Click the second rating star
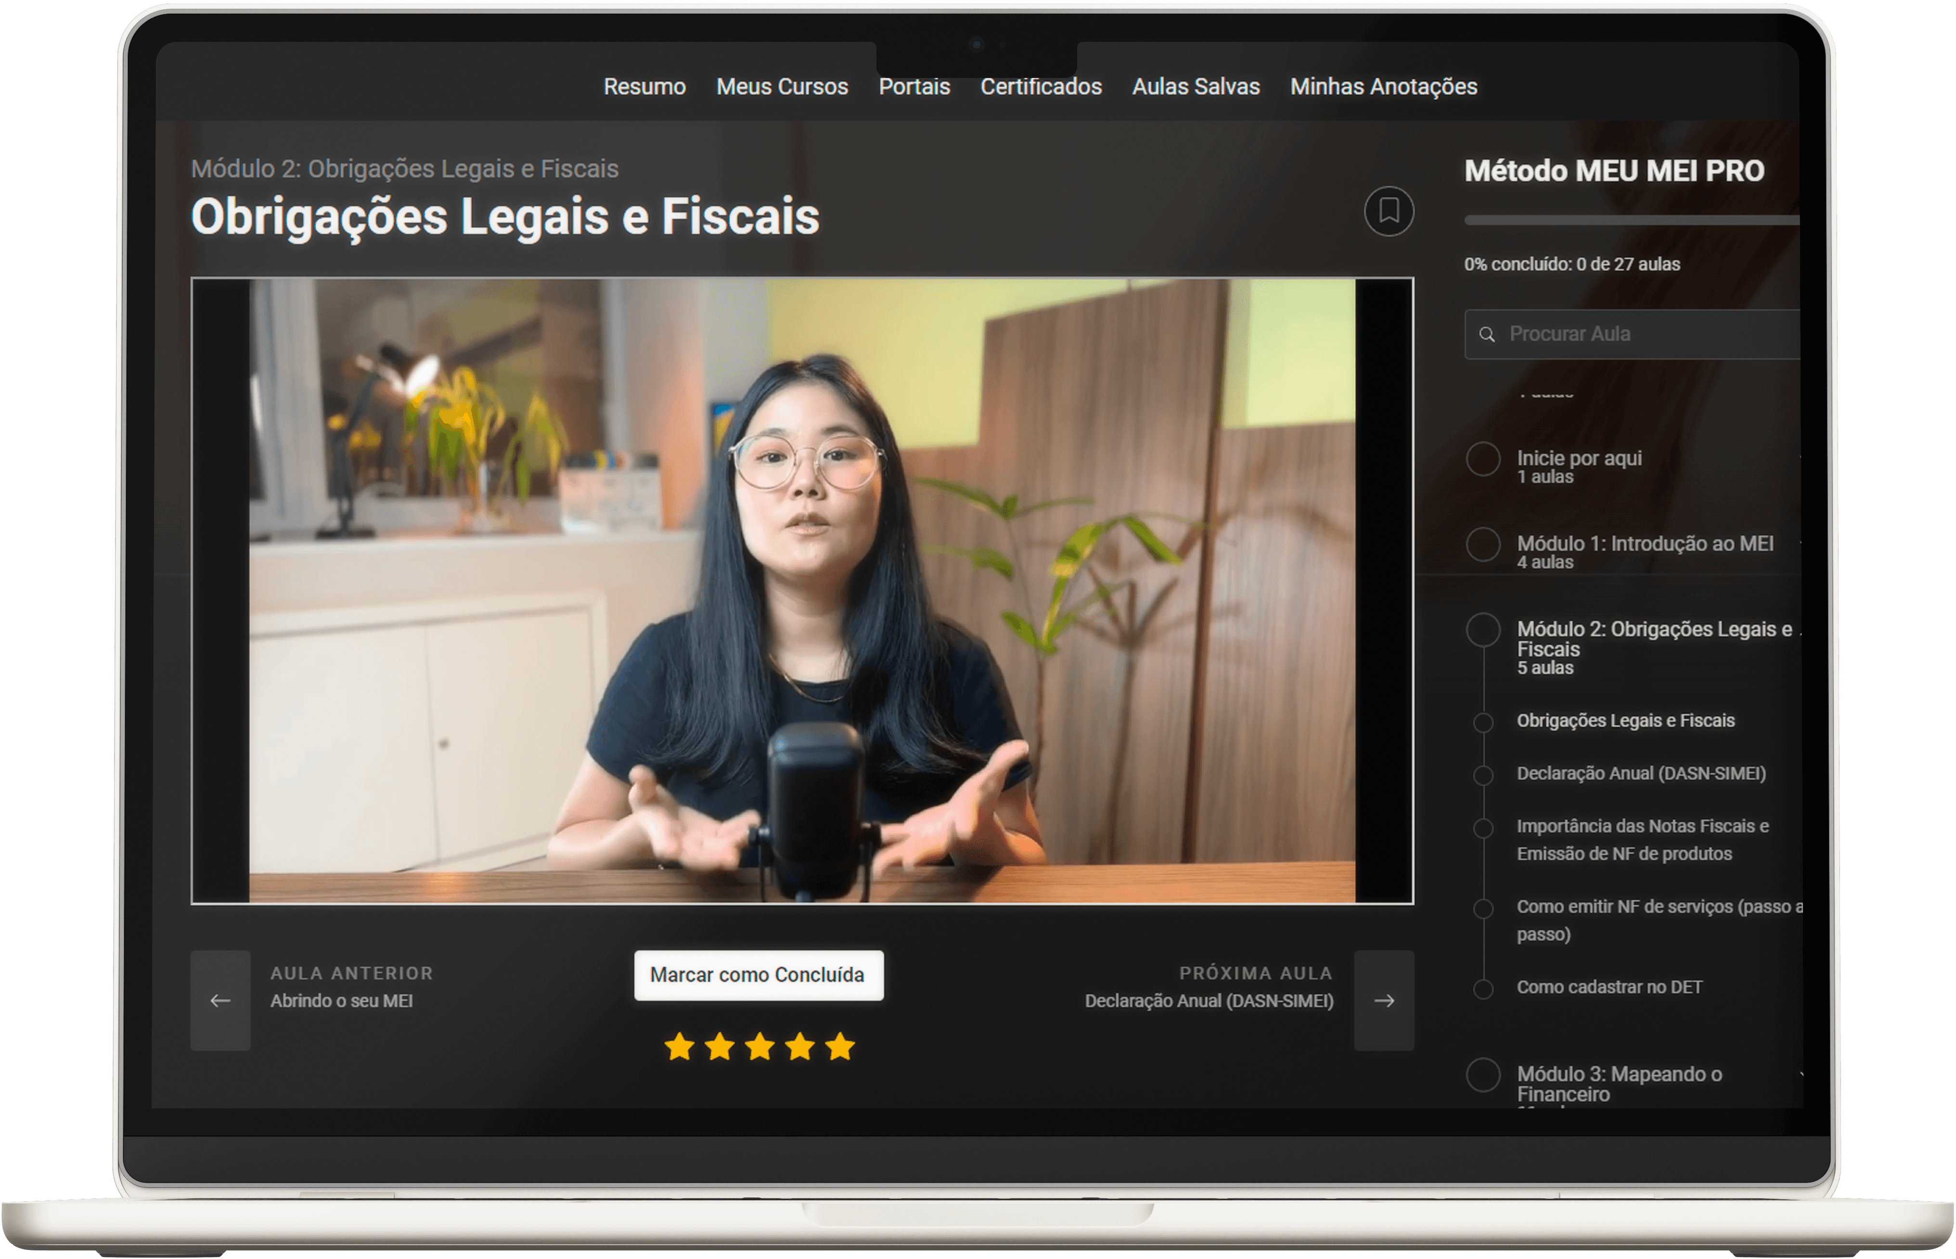 pos(719,1046)
